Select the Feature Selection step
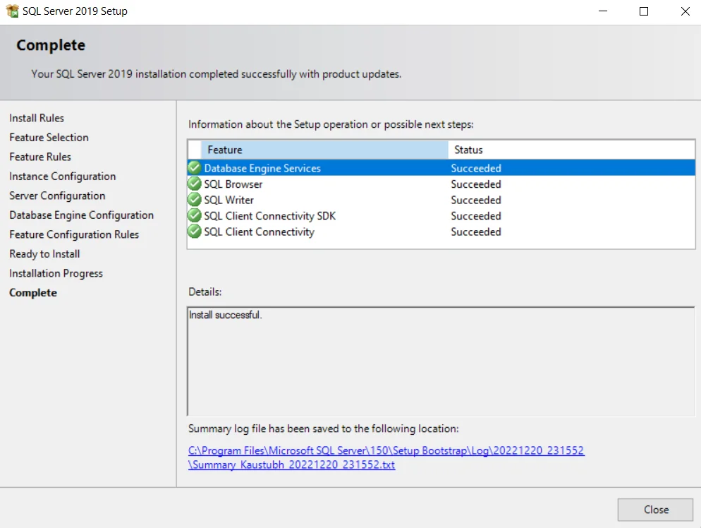 tap(49, 137)
